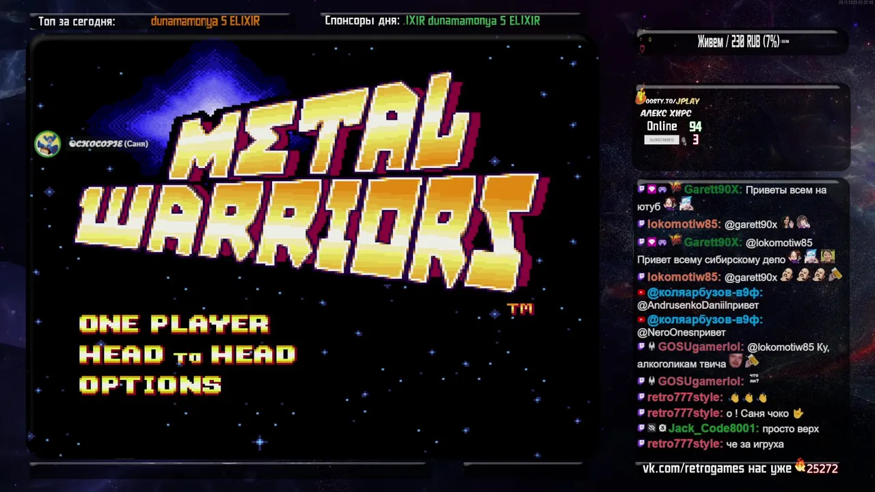Click GOSUgamerlol on the '@lokomotiw85 Ку' message
The height and width of the screenshot is (492, 875).
click(x=701, y=347)
